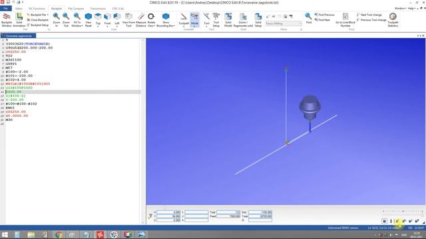Open Toolpath Statistics
The width and height of the screenshot is (426, 239).
pyautogui.click(x=393, y=20)
